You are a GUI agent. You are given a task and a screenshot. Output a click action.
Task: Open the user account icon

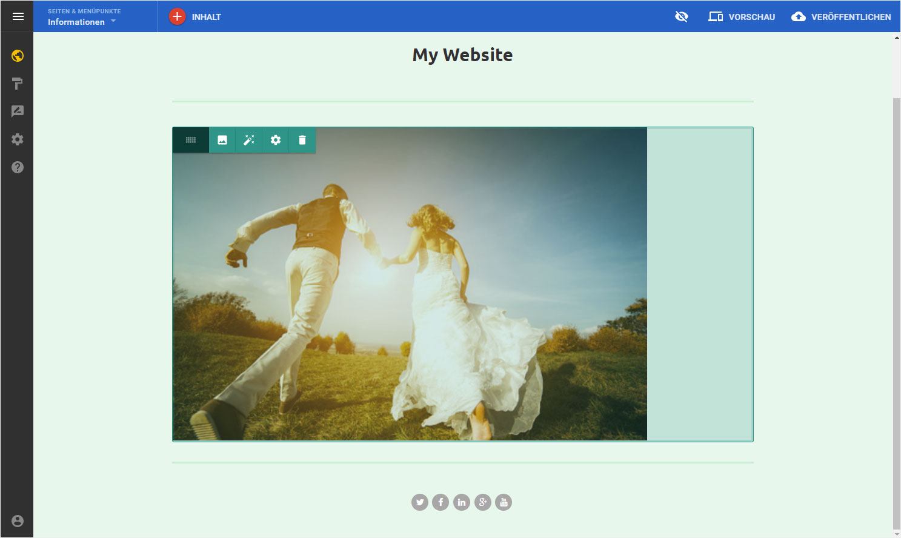(18, 521)
